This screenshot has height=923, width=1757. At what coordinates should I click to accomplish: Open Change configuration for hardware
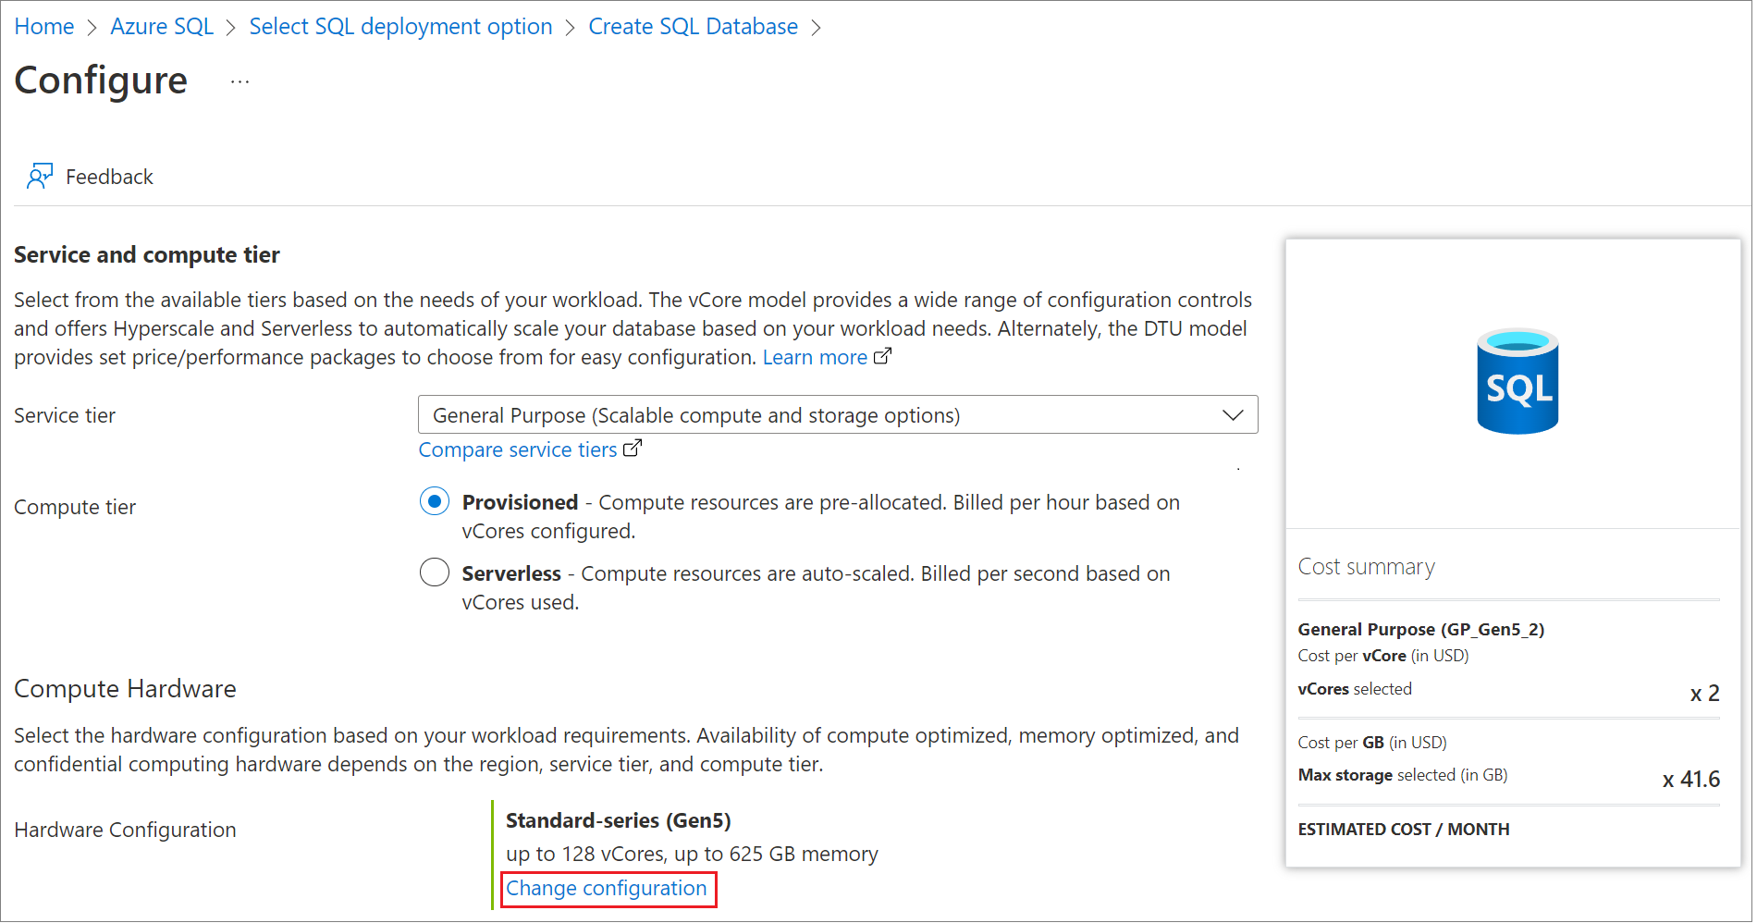[x=608, y=888]
